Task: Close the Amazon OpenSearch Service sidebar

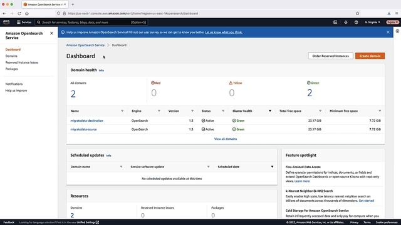Action: click(x=51, y=33)
